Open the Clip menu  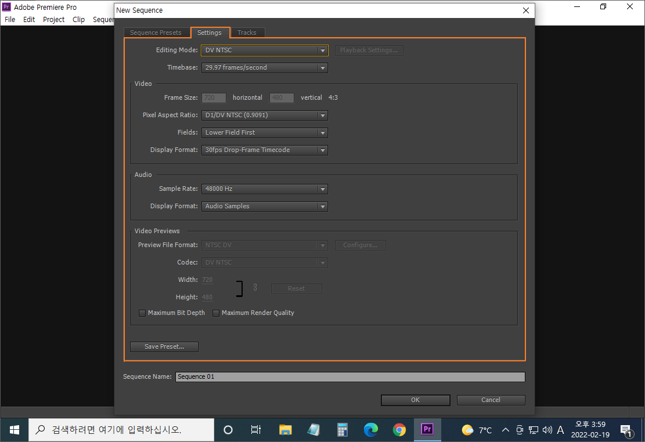tap(78, 19)
